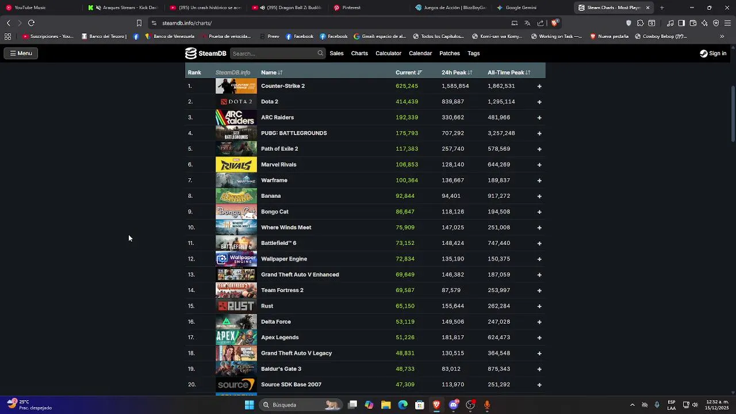
Task: Open the Cowboy Bebop bookmark
Action: (661, 36)
